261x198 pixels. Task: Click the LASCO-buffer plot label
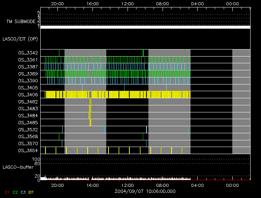tap(18, 167)
